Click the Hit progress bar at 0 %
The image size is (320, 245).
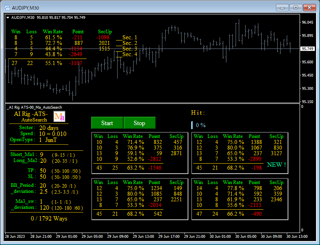(x=192, y=125)
